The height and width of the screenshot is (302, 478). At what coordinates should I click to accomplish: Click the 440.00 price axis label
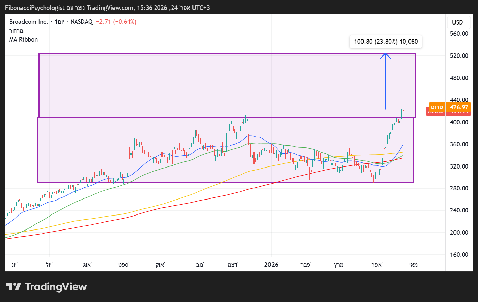pyautogui.click(x=459, y=100)
